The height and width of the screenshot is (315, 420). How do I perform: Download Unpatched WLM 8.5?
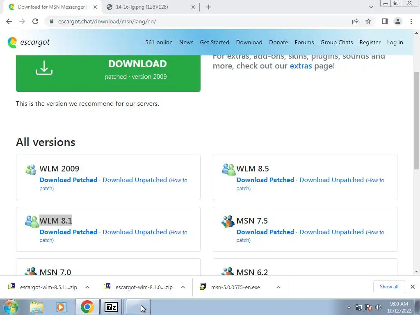[x=331, y=180]
